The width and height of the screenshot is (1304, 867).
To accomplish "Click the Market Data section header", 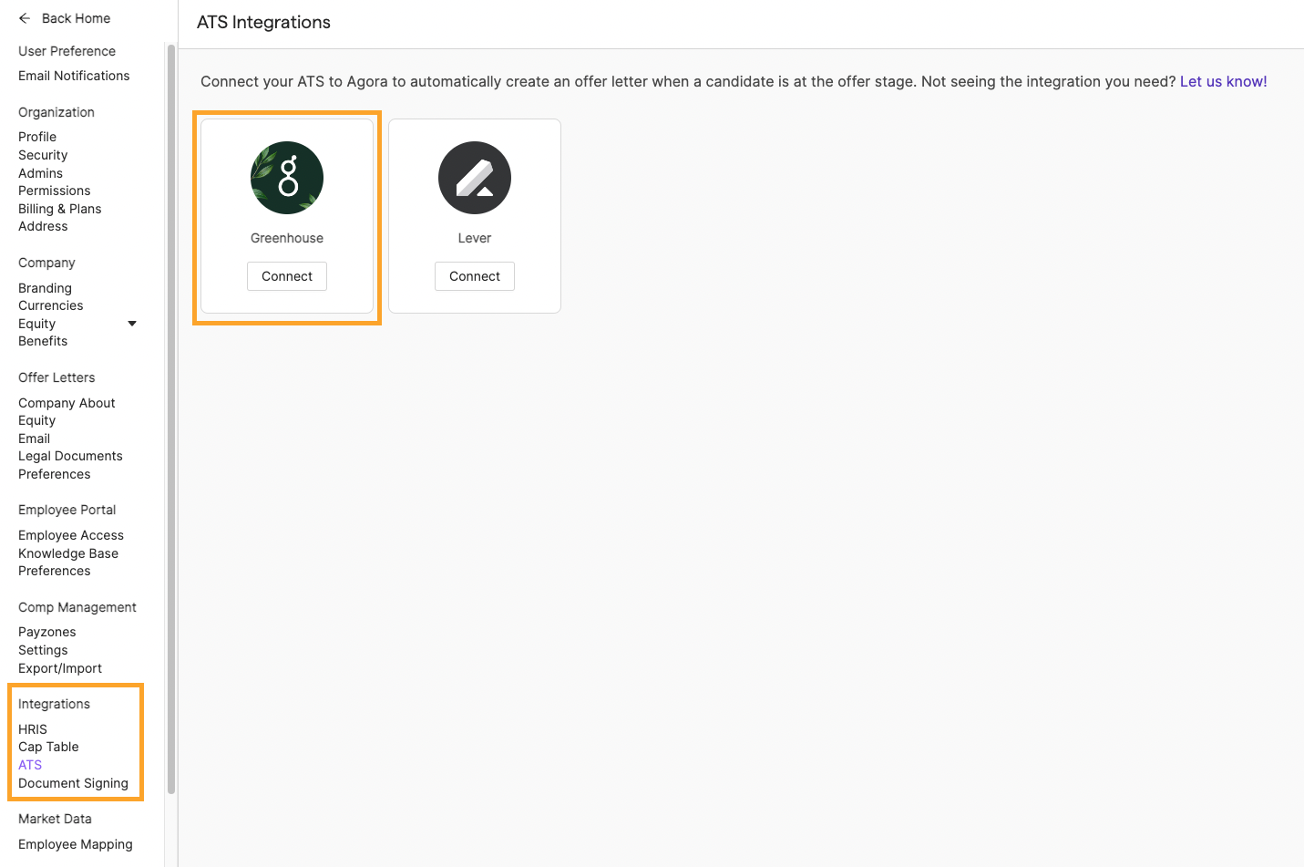I will point(55,819).
